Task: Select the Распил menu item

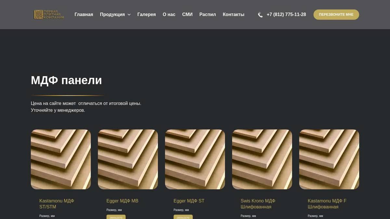Action: 207,15
